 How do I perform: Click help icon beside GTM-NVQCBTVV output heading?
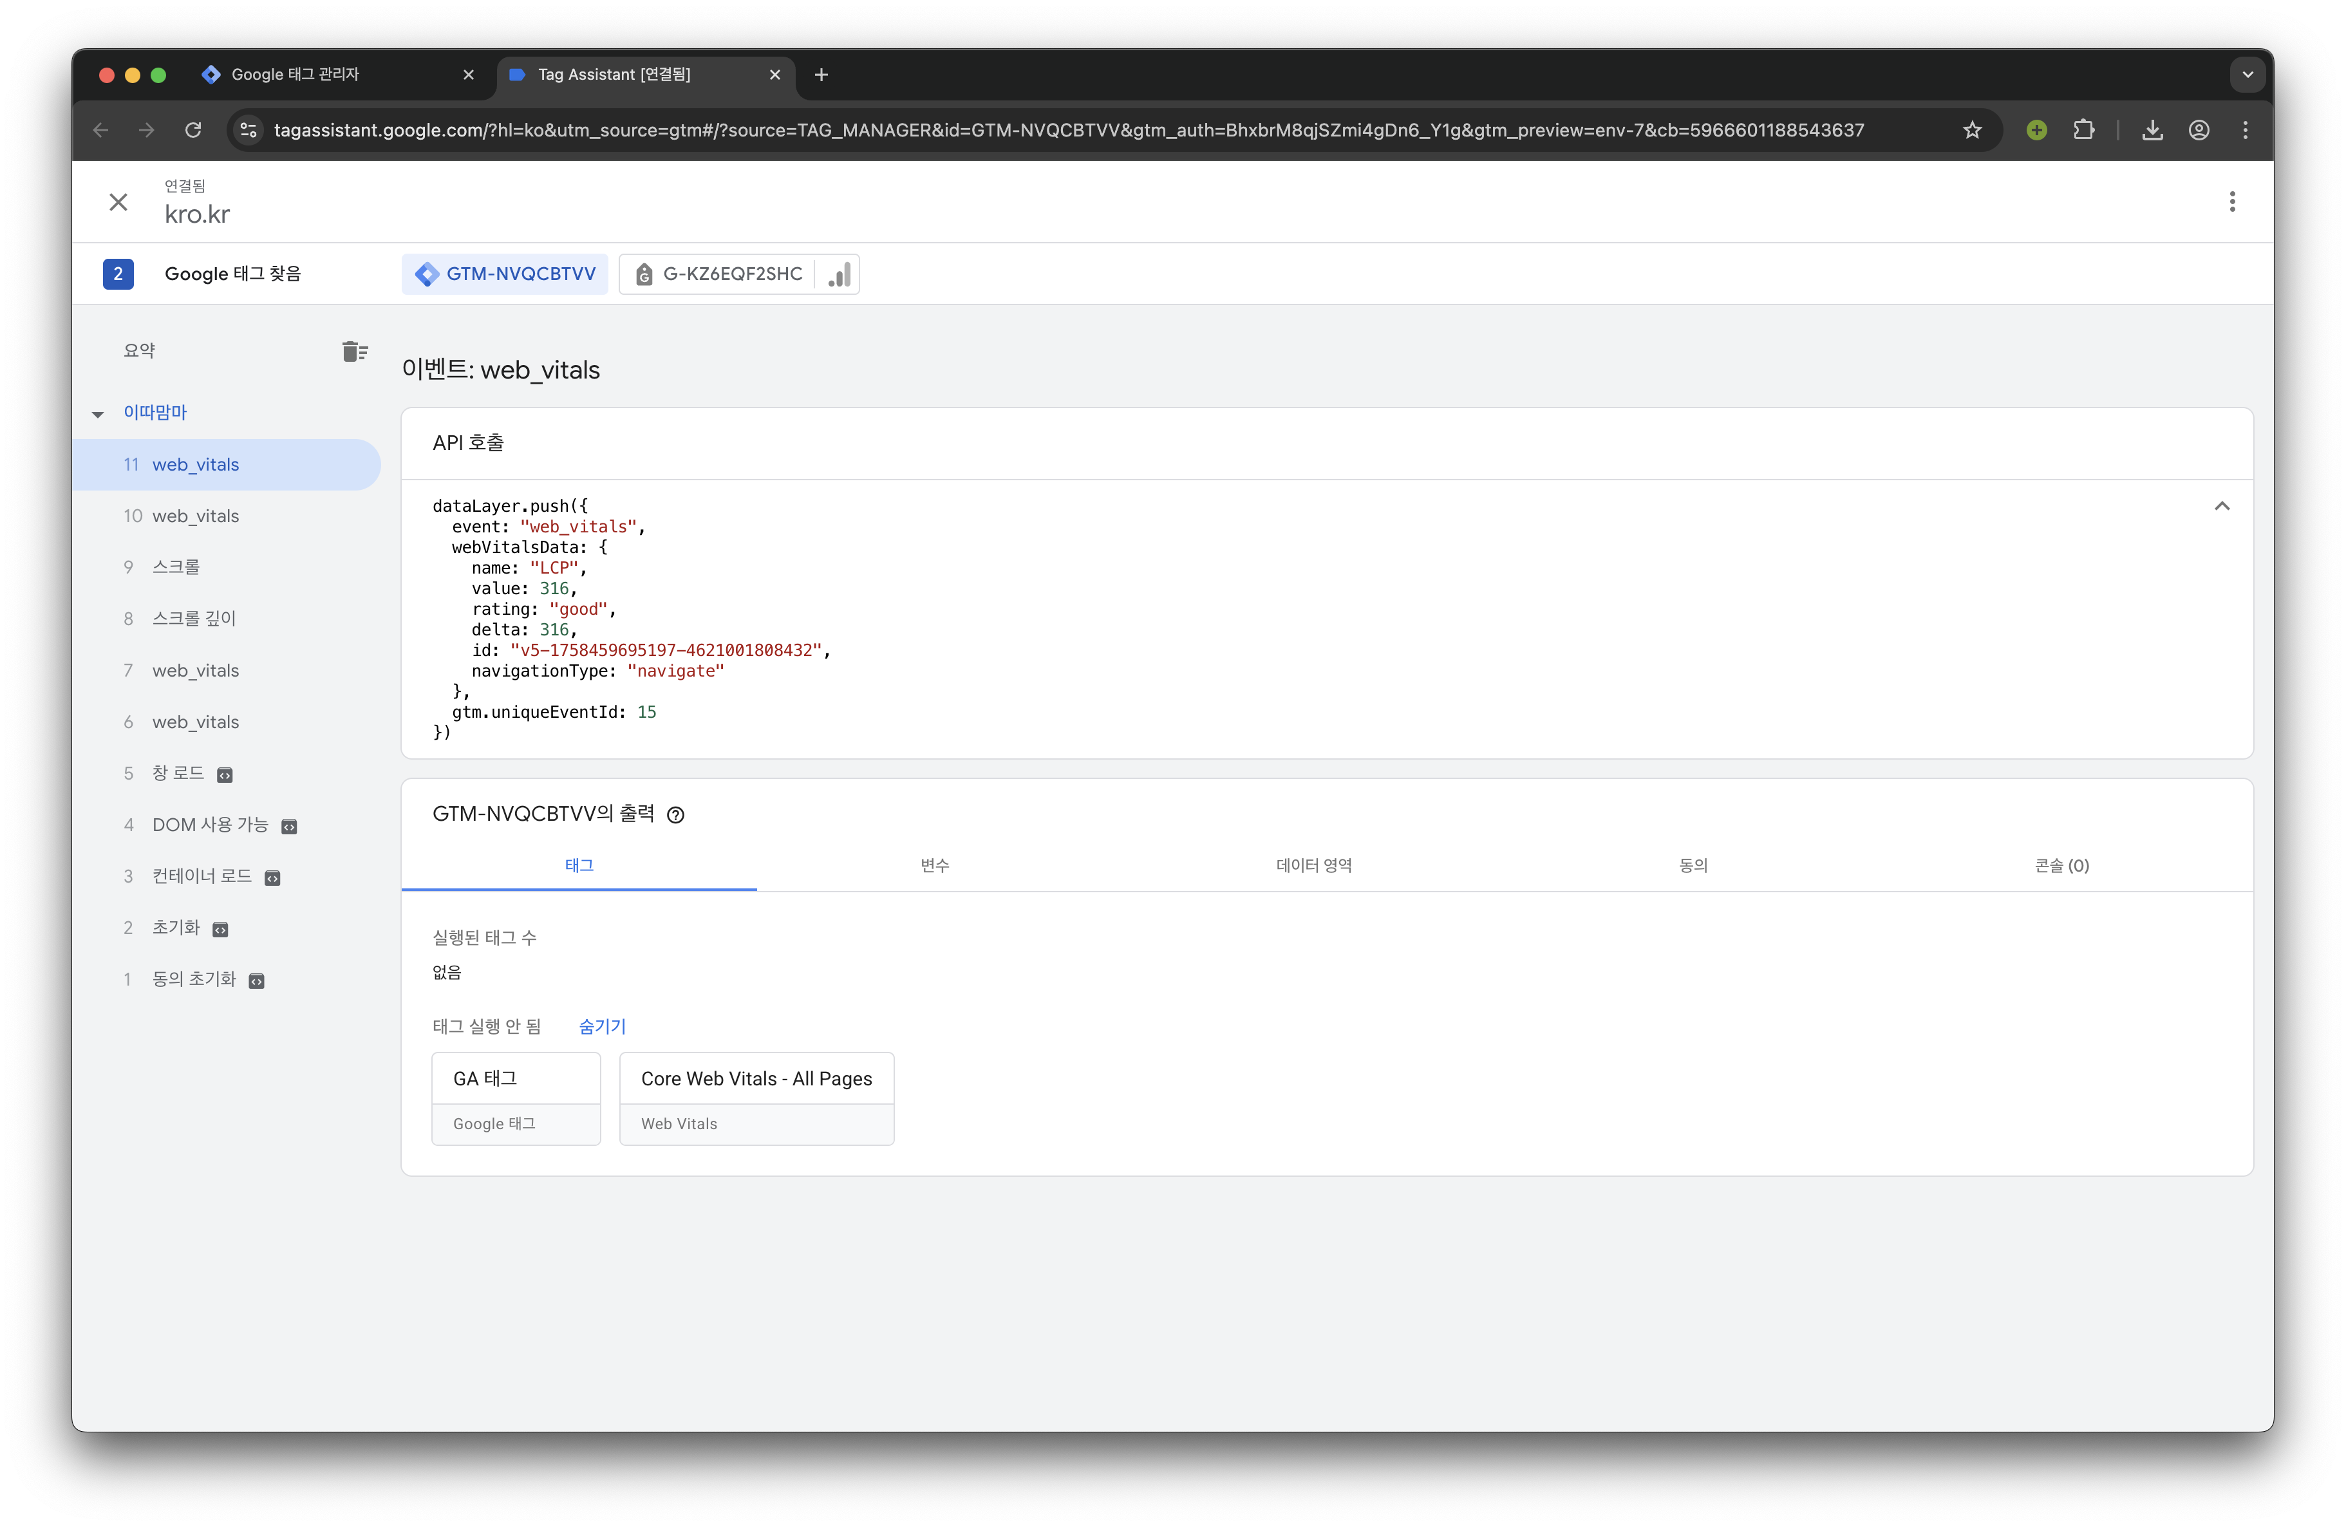point(675,815)
